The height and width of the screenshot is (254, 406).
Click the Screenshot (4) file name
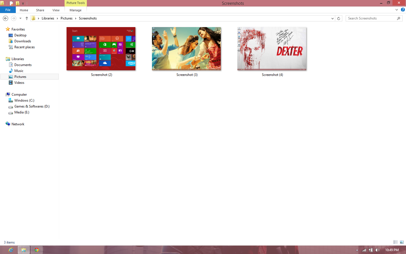tap(272, 75)
